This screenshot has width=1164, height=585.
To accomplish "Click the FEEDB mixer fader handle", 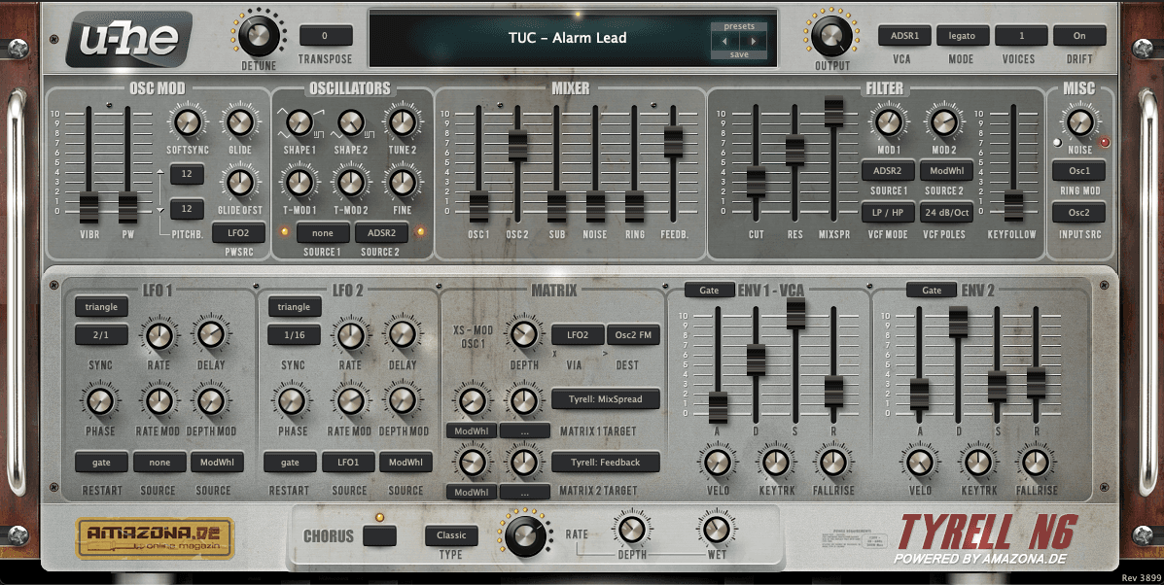I will 673,141.
